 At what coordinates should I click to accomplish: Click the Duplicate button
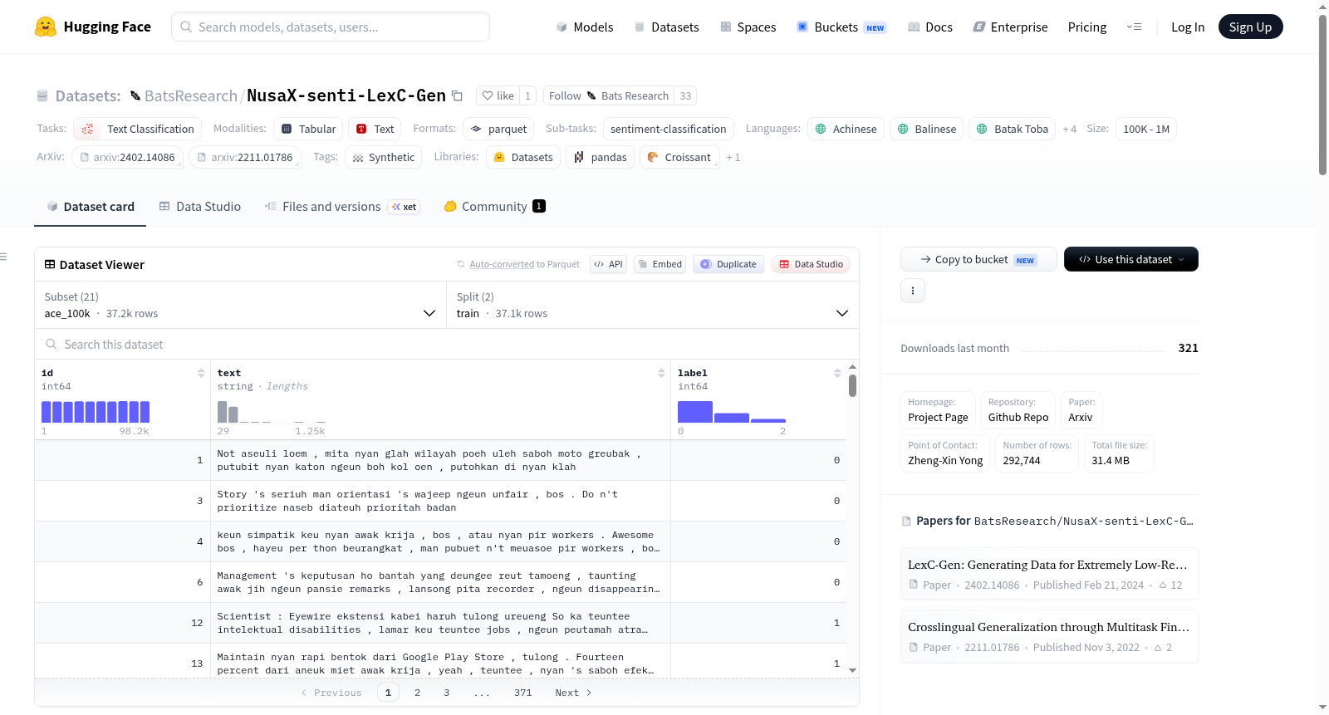coord(728,264)
